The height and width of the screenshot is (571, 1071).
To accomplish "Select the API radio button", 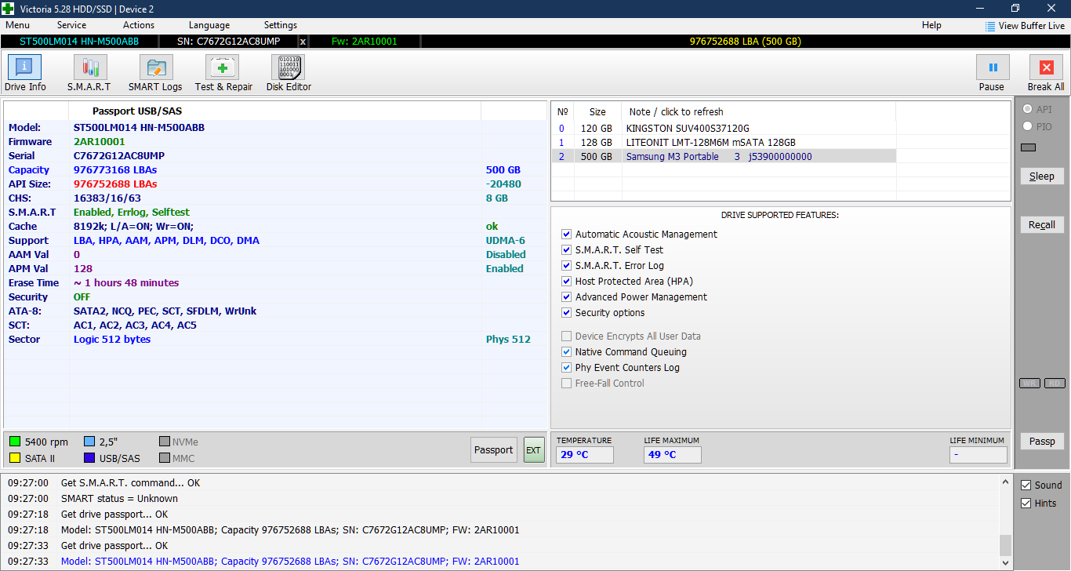I will [1027, 110].
